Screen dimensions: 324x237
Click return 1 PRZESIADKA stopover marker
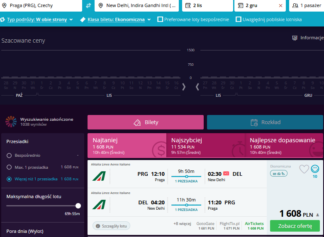187,205
